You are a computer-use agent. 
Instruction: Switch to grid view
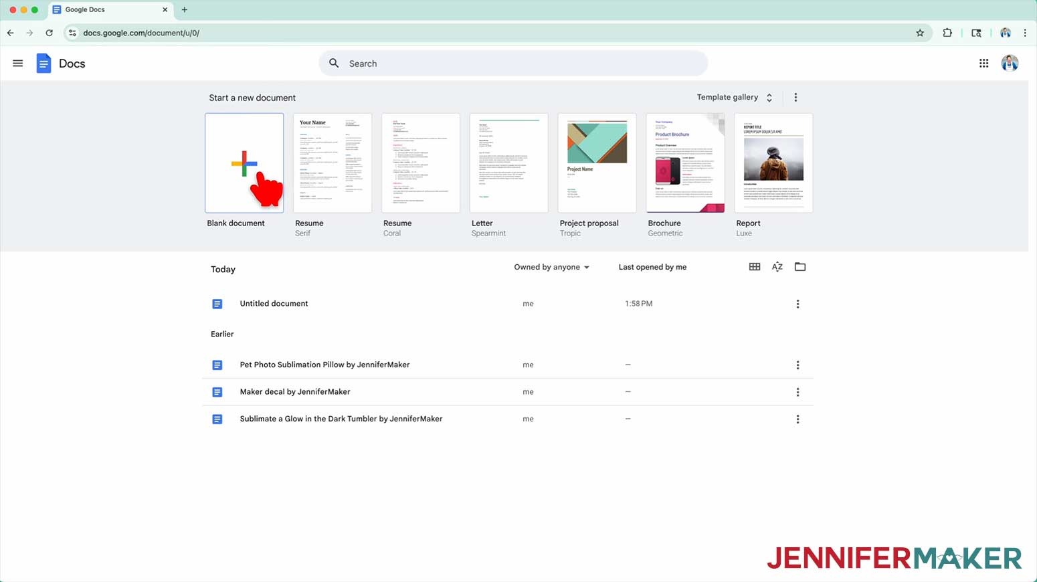[x=755, y=267]
